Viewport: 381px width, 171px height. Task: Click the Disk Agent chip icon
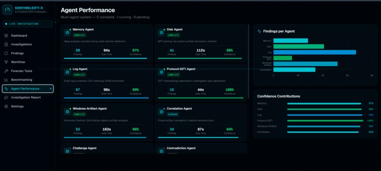(x=161, y=33)
